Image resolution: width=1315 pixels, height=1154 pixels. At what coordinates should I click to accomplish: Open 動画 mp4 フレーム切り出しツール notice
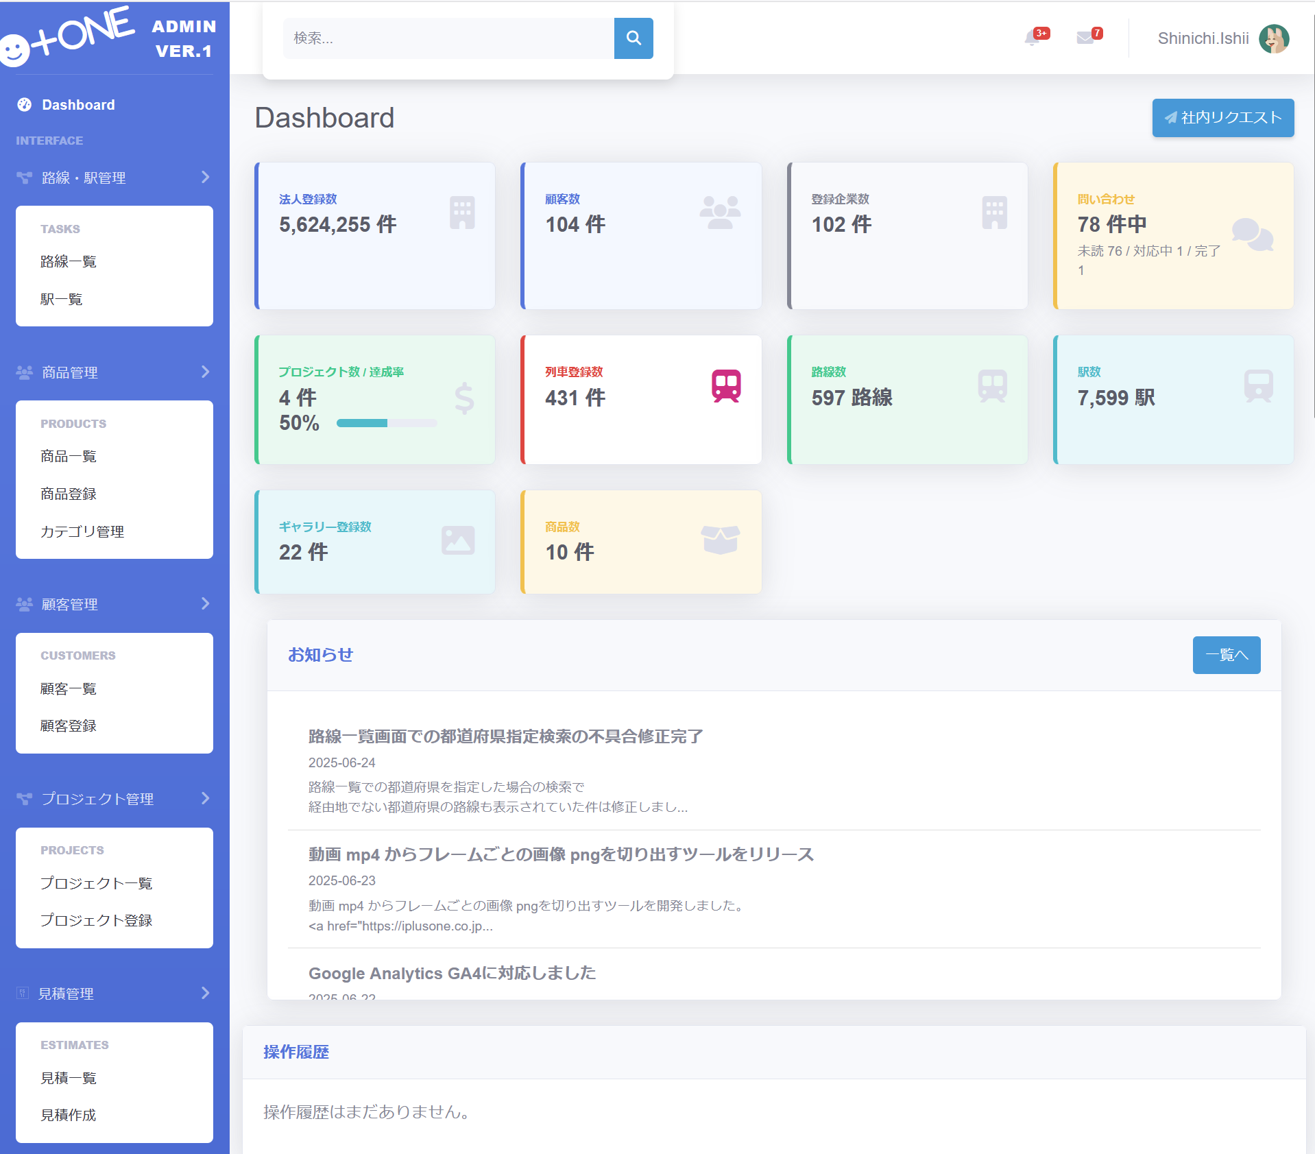[561, 854]
